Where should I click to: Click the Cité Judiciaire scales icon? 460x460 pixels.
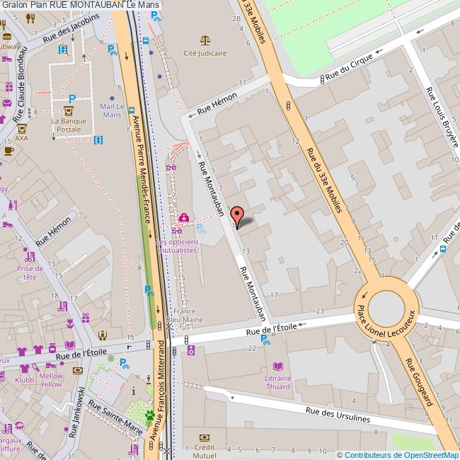coord(205,40)
